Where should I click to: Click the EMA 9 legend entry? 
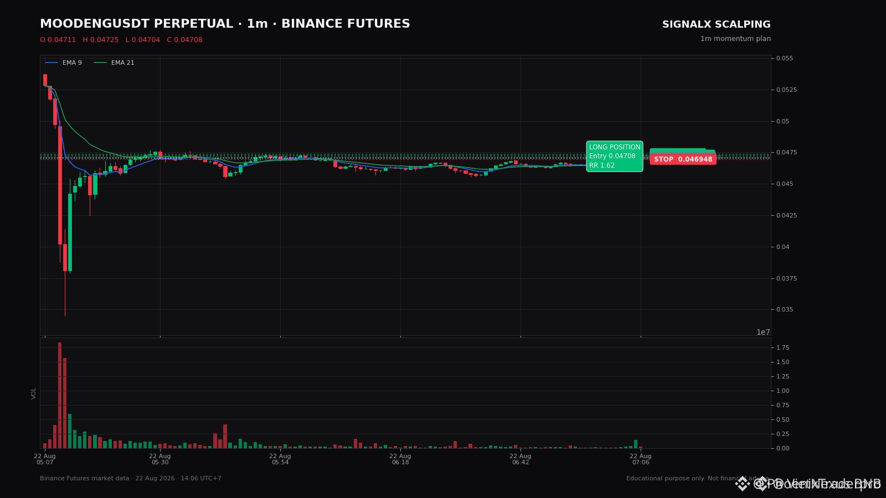pos(64,63)
